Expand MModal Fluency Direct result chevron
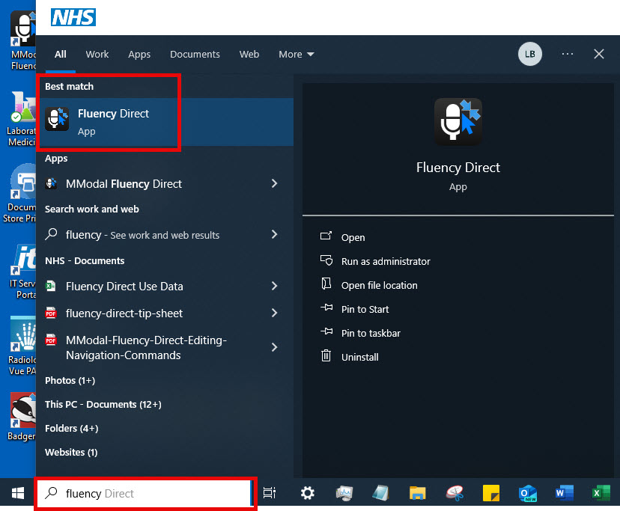 point(274,183)
